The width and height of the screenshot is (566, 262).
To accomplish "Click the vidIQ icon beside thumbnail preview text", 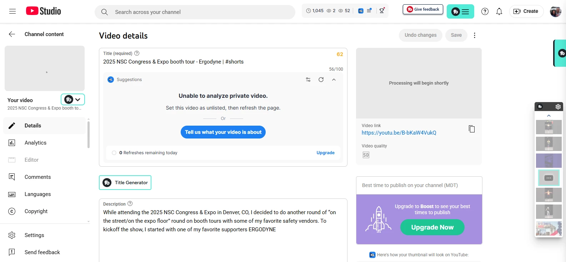I will coord(372,255).
